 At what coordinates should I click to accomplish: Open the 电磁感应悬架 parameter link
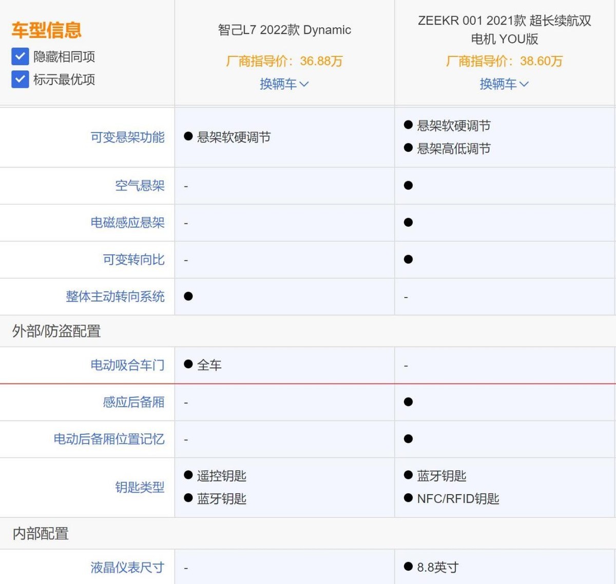point(127,222)
